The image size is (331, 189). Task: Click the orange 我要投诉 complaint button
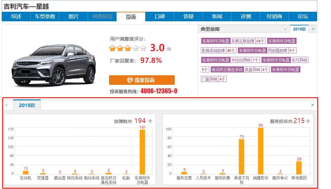pos(142,80)
